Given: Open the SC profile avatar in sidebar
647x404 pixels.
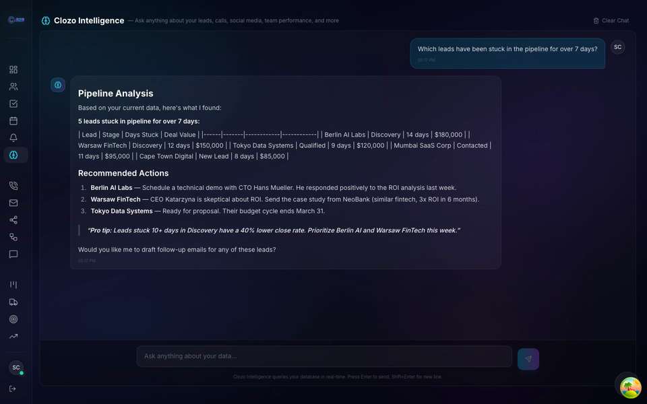Looking at the screenshot, I should click(16, 368).
